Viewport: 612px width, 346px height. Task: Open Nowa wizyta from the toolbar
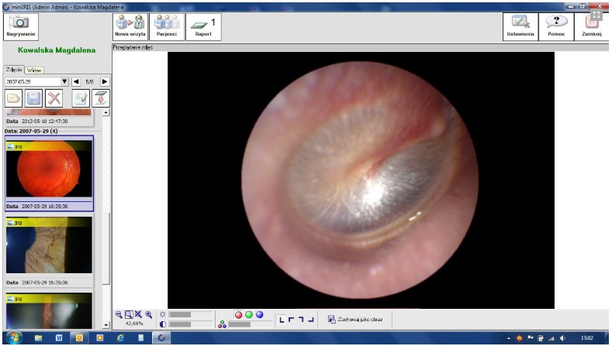130,28
